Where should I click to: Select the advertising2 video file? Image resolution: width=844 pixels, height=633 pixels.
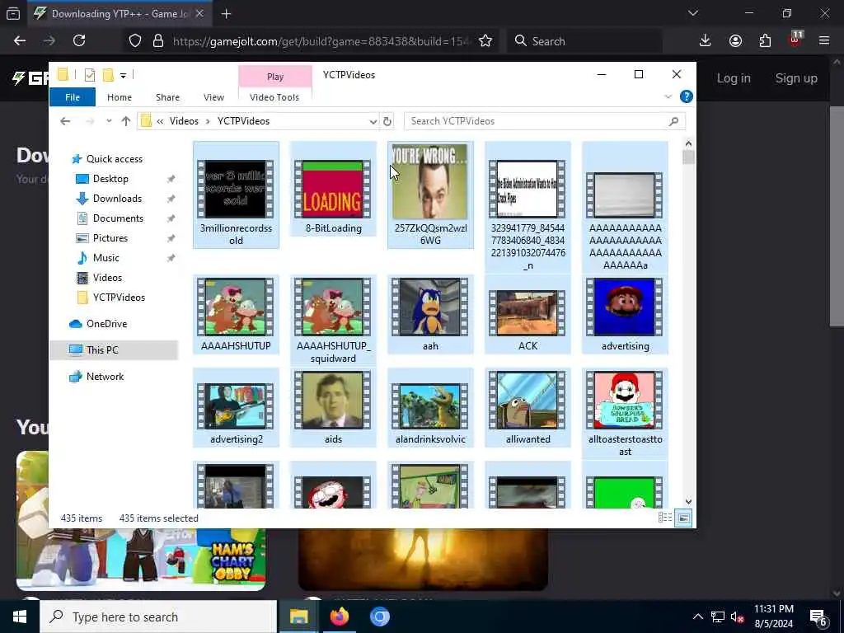click(x=236, y=407)
